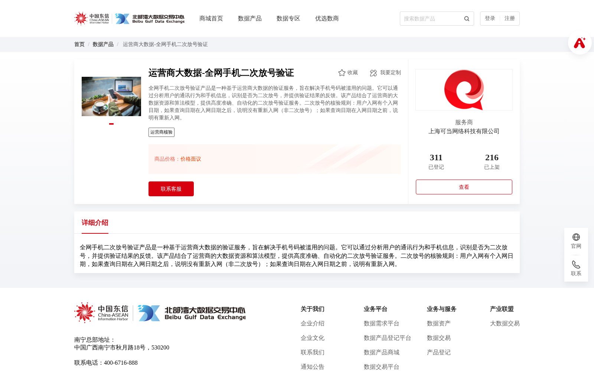Open the footer 企业介绍 link
The image size is (594, 371).
pos(313,324)
